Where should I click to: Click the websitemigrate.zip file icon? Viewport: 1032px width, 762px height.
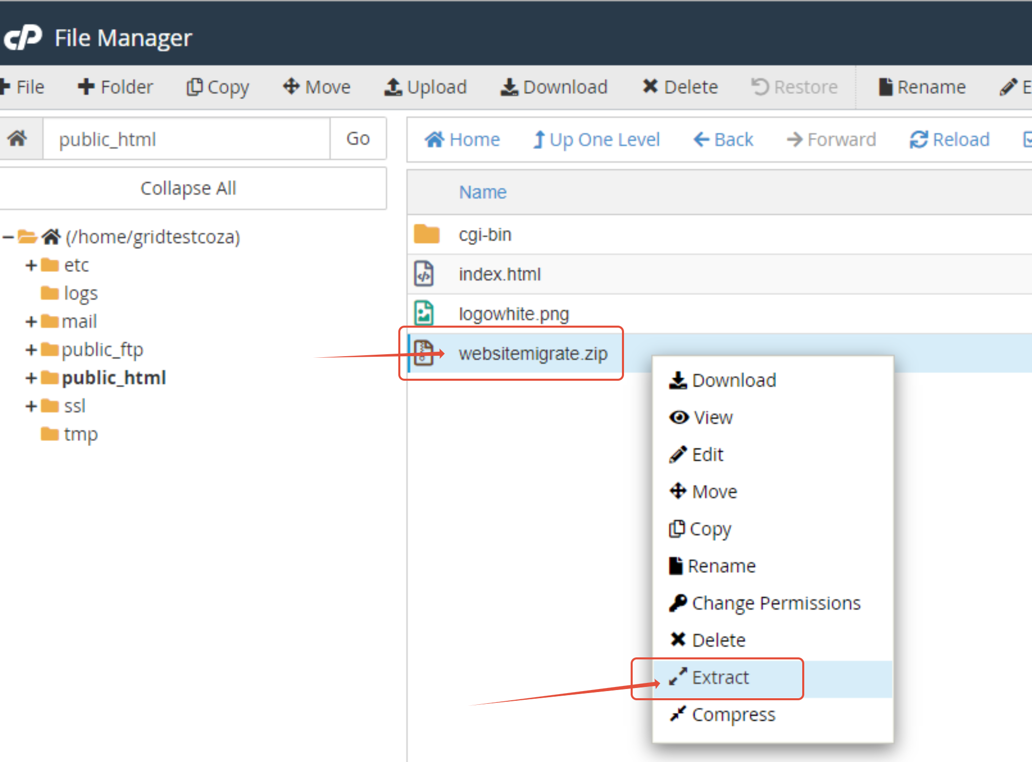(x=423, y=353)
